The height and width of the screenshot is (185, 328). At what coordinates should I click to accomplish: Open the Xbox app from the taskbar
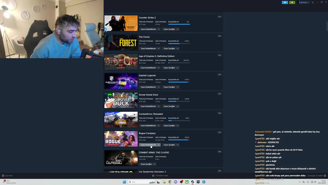(187, 182)
